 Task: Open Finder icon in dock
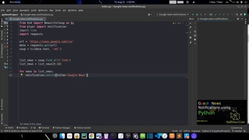62,136
